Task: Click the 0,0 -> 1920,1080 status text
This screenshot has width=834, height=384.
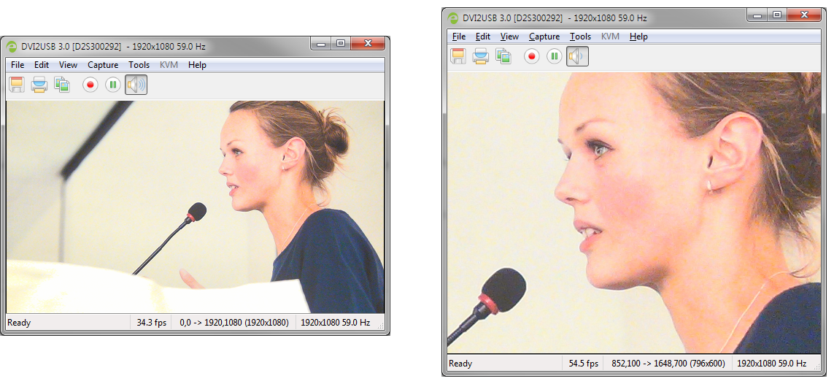Action: (234, 322)
